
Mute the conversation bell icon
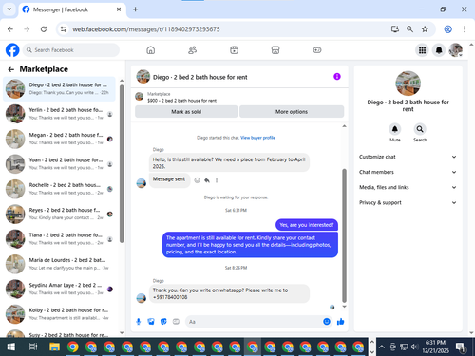click(395, 129)
